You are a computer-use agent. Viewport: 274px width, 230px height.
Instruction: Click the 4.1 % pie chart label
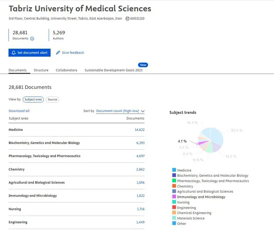(x=182, y=141)
